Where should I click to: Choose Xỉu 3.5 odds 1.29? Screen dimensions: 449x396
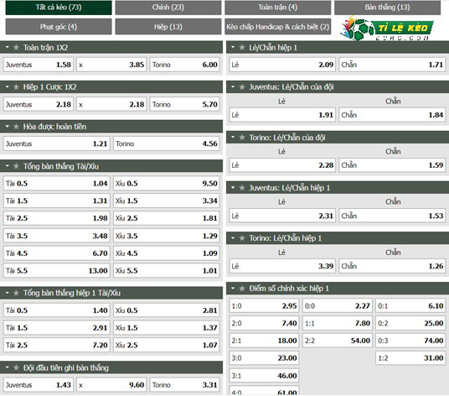167,236
